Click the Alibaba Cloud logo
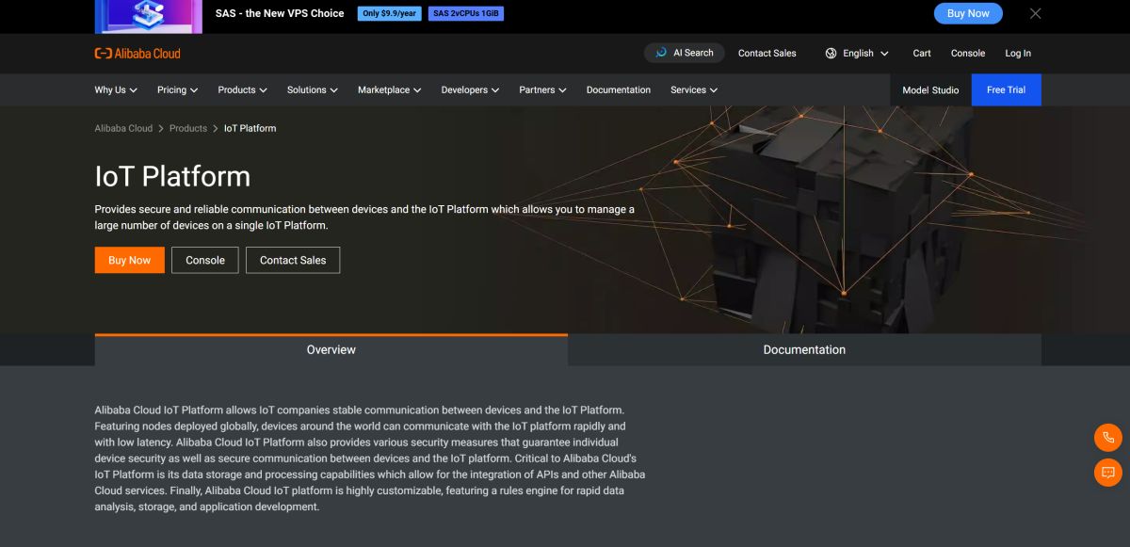Screen dimensions: 1130x547 137,54
